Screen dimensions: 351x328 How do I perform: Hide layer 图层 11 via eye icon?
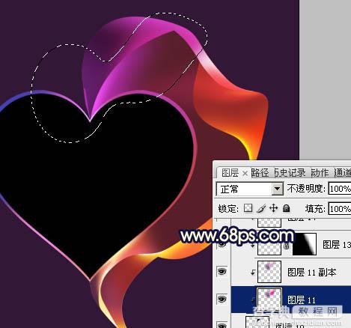(x=222, y=299)
